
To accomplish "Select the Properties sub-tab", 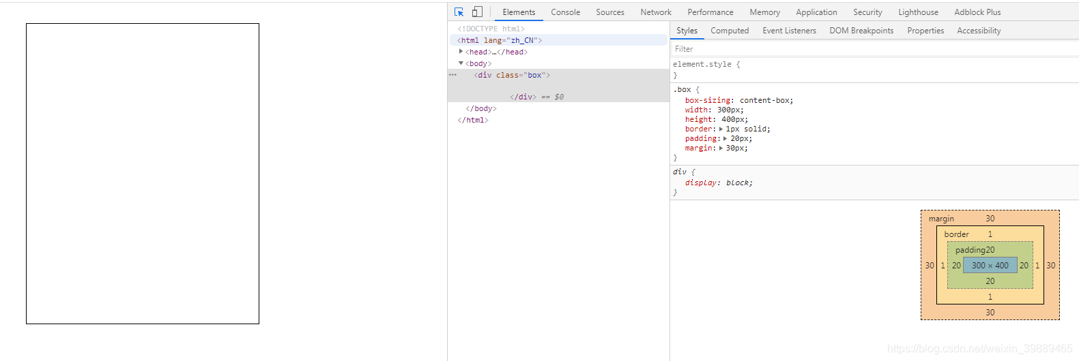I will (925, 31).
